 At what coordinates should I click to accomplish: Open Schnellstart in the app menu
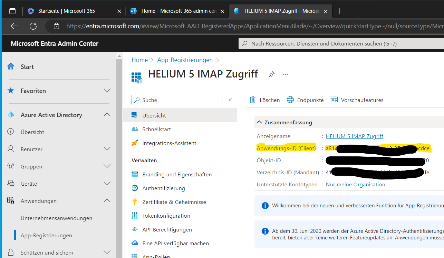(156, 129)
